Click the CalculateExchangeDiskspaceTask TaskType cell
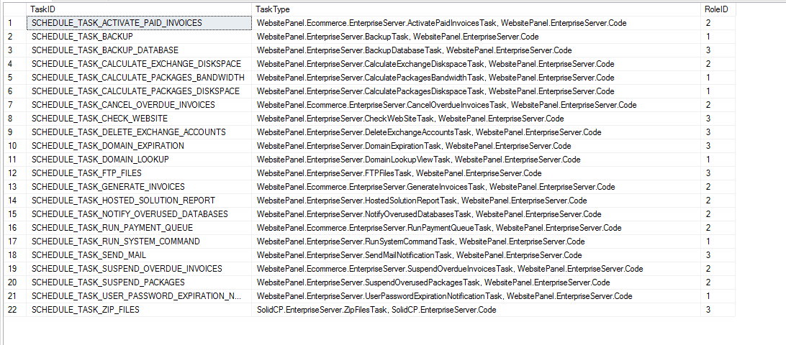The height and width of the screenshot is (345, 786). click(x=476, y=64)
